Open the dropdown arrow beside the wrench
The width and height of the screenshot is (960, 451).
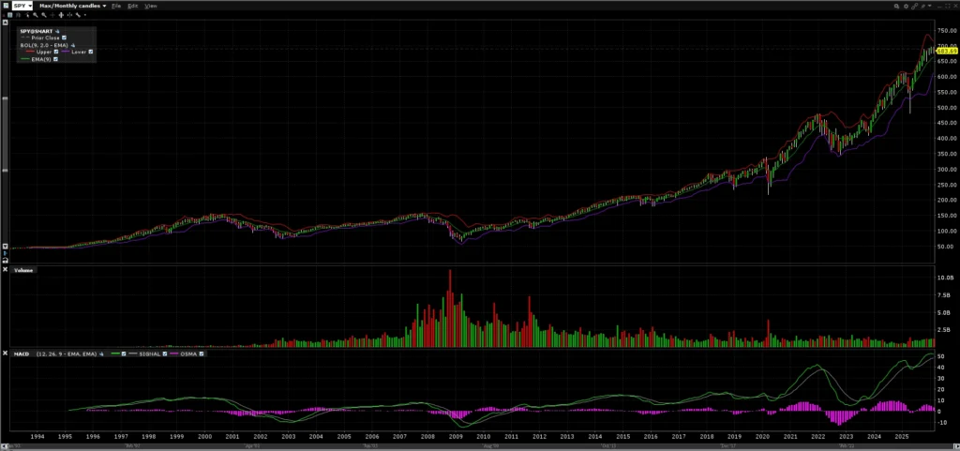pyautogui.click(x=85, y=15)
